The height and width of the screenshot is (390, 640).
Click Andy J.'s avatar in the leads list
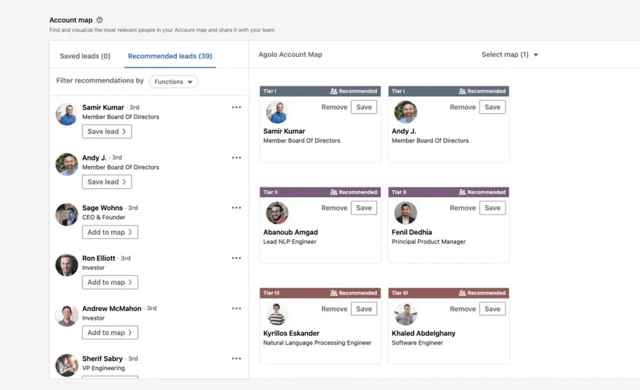click(67, 164)
